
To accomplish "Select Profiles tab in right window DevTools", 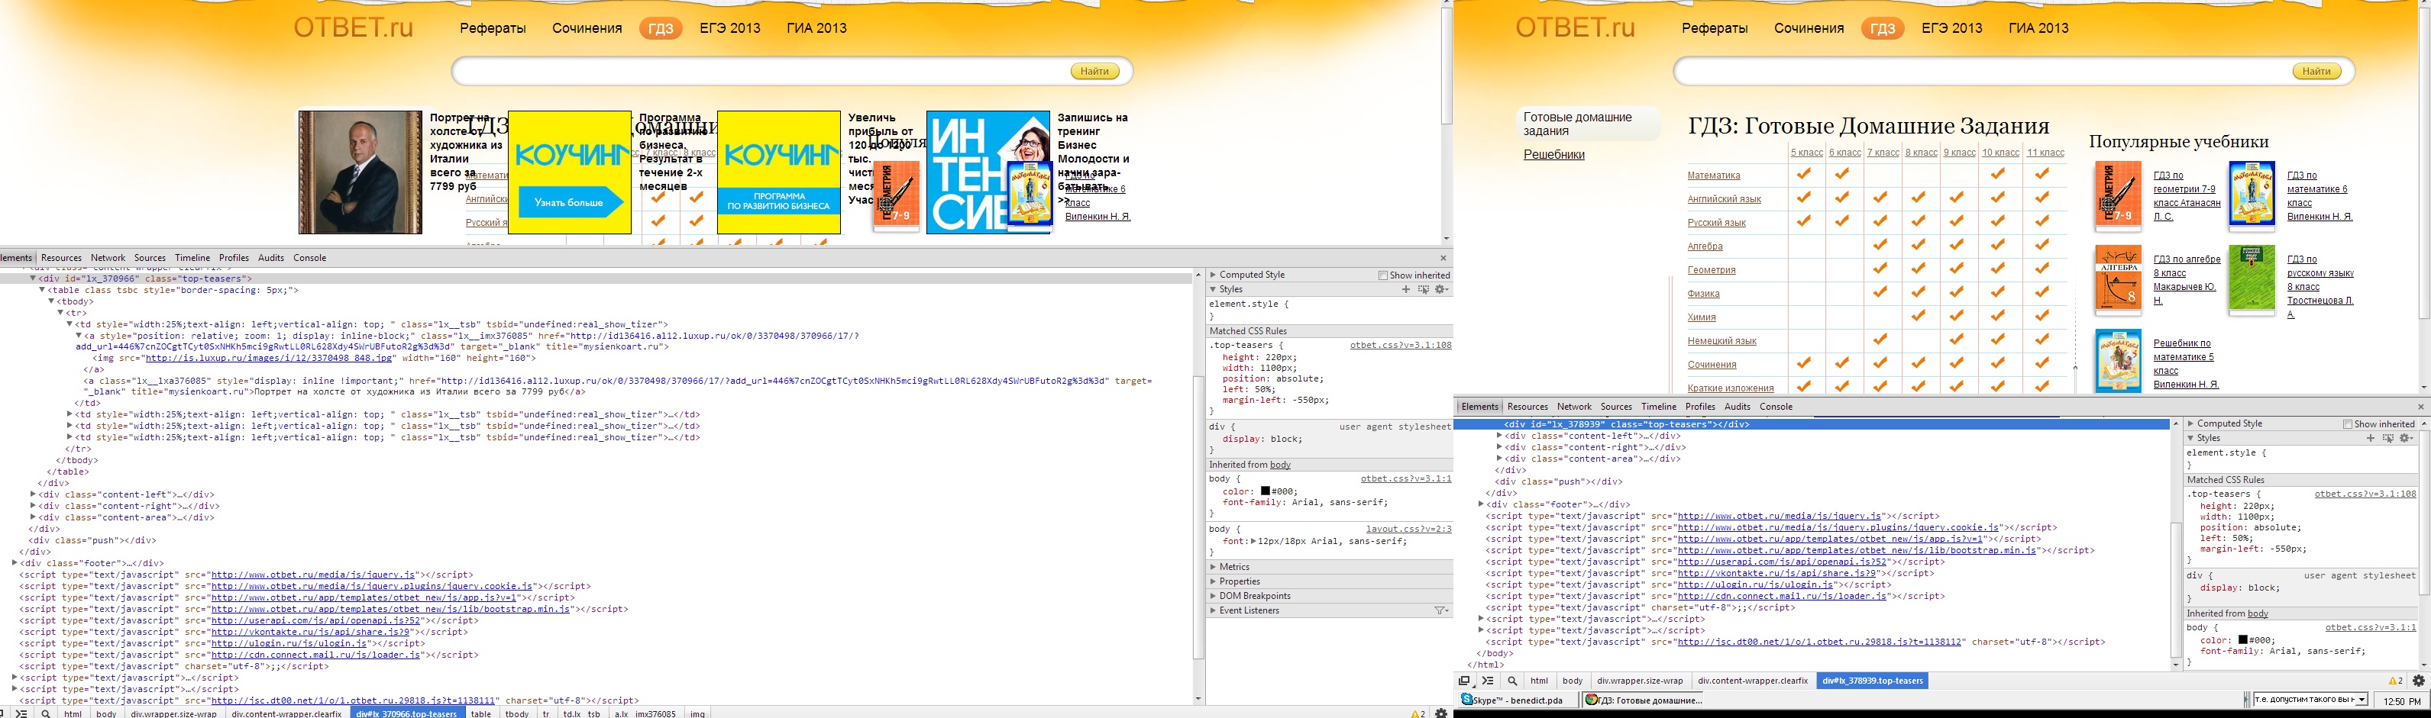I will pos(1701,407).
